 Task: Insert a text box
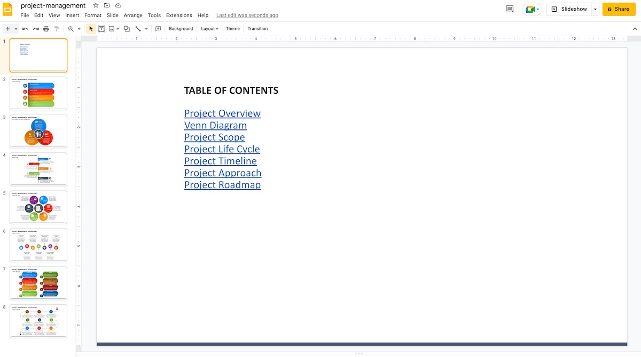point(101,29)
